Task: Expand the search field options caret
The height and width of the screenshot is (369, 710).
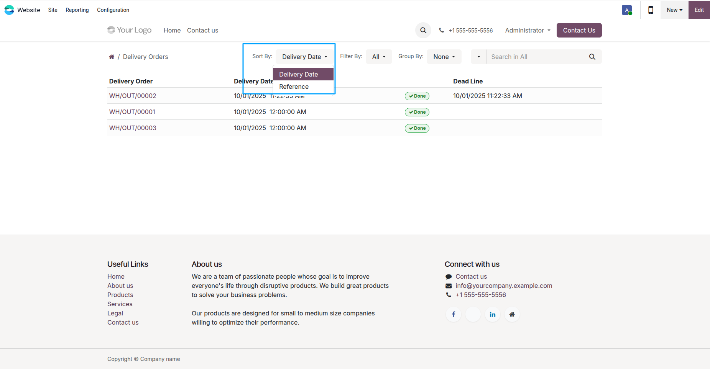Action: point(479,57)
